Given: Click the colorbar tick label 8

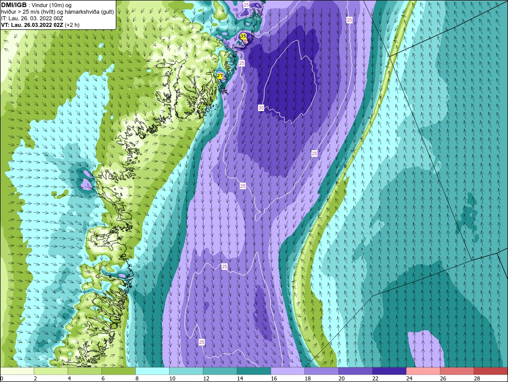Looking at the screenshot, I should (137, 378).
